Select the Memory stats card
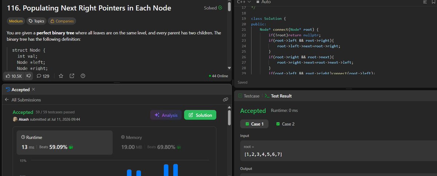Viewport: 437px width, 176px height. [x=164, y=142]
